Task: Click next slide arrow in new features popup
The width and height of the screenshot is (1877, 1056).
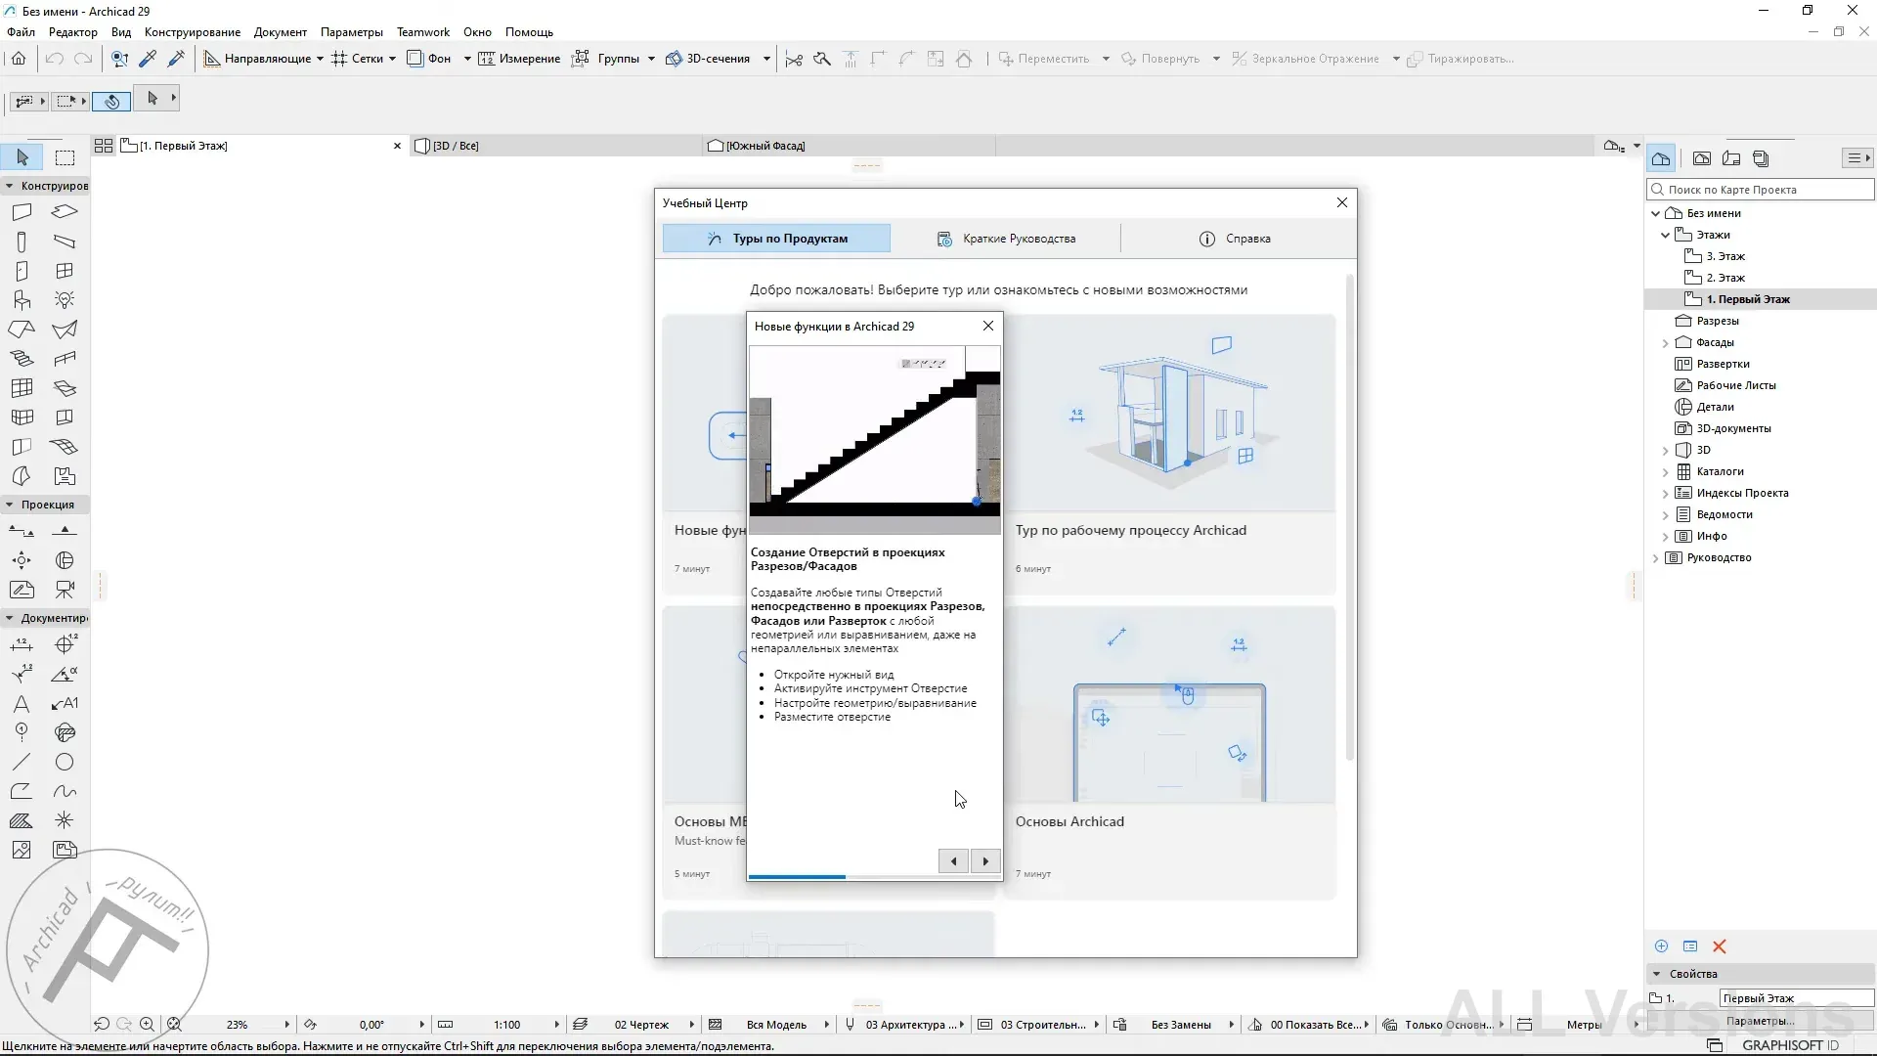Action: (x=985, y=861)
